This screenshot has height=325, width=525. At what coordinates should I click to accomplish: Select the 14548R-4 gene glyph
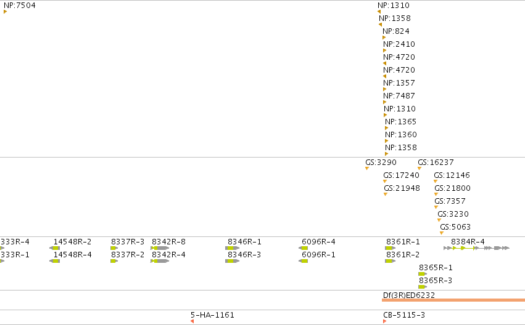(54, 261)
